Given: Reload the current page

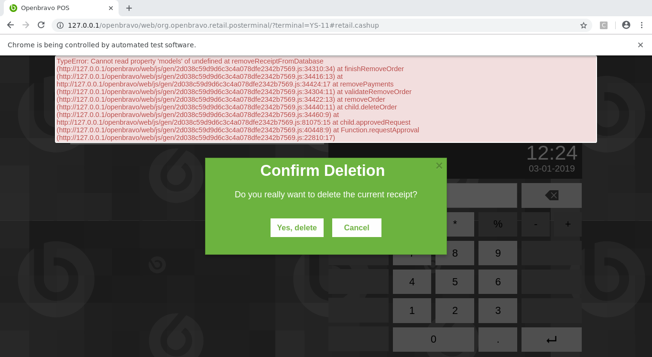Looking at the screenshot, I should click(x=41, y=25).
